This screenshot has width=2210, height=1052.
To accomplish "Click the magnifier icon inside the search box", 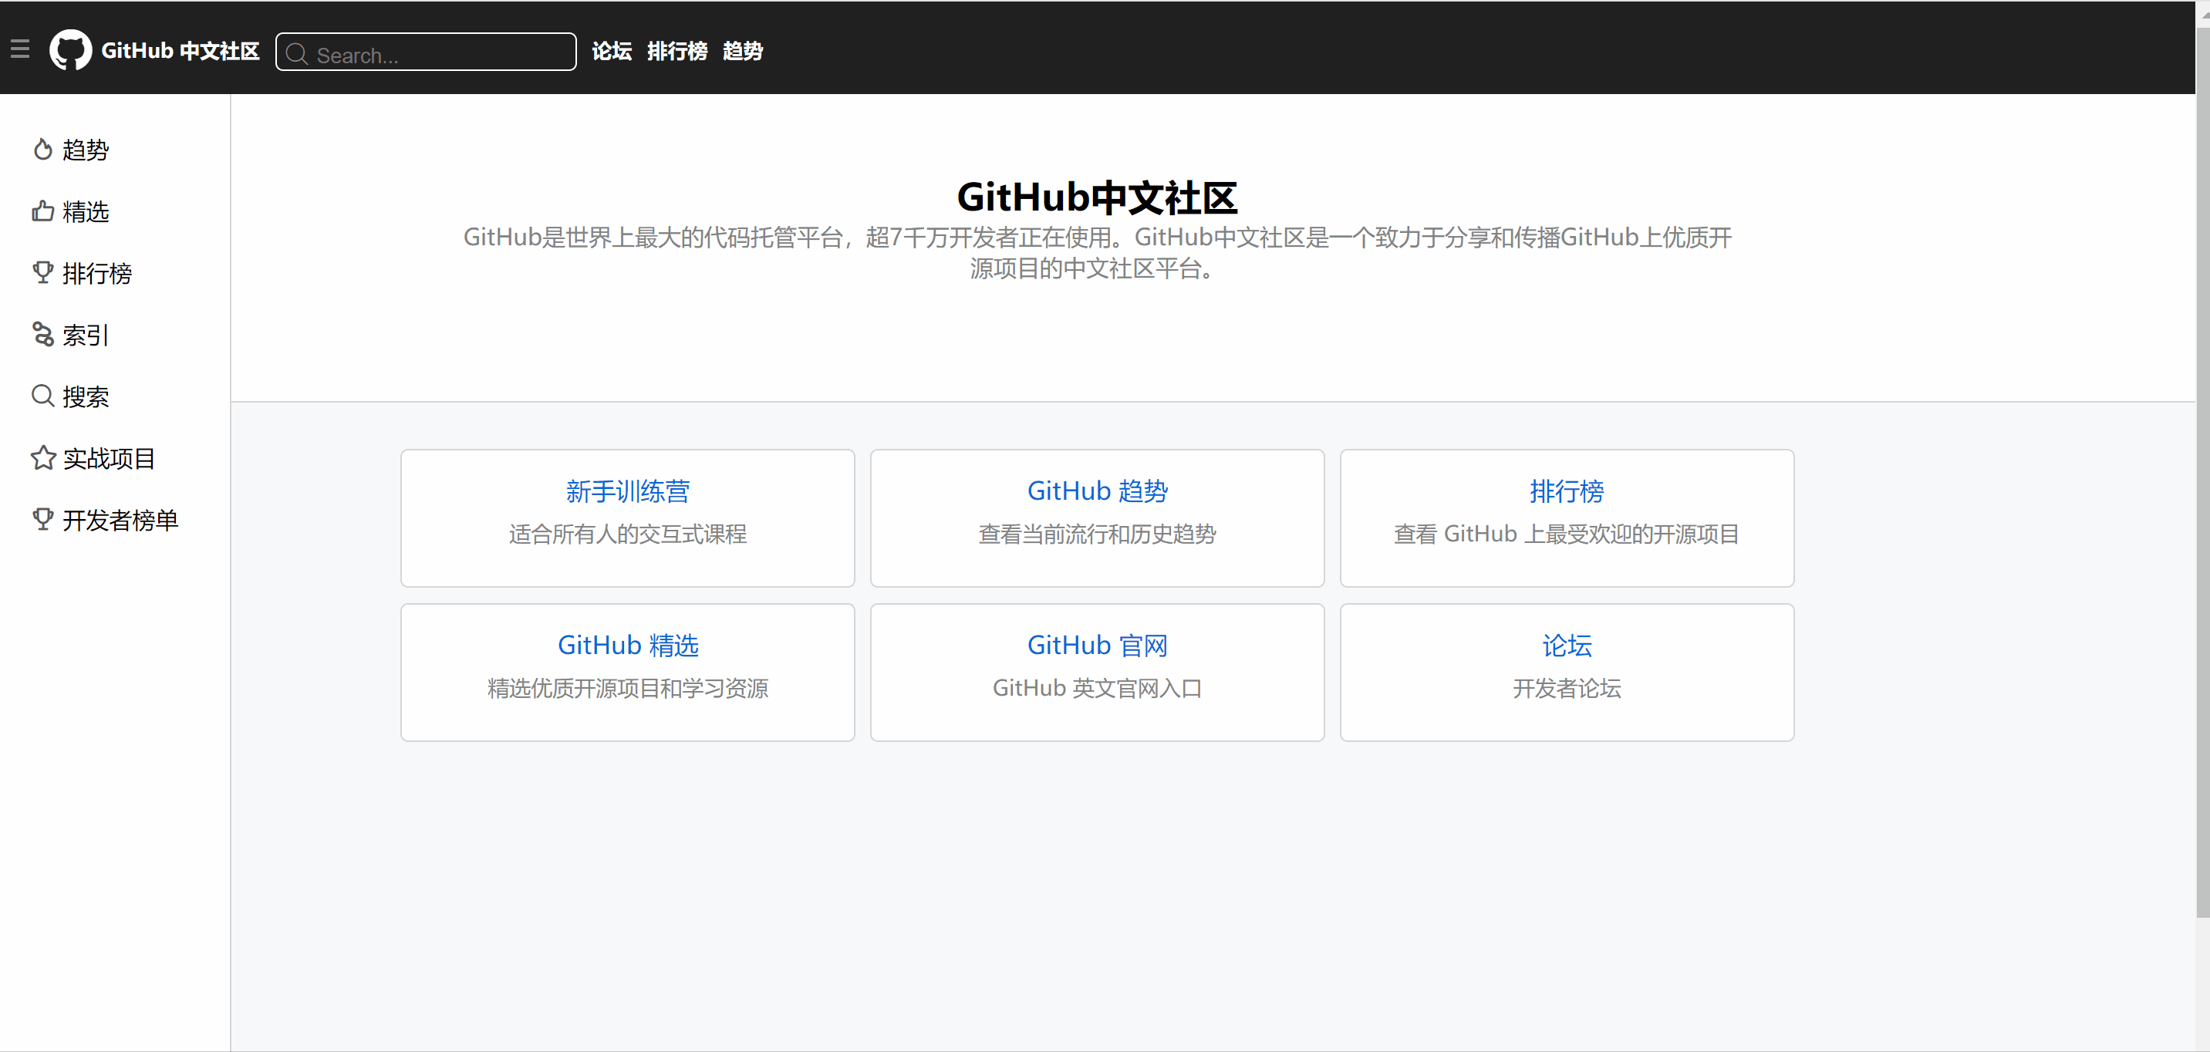I will coord(298,54).
